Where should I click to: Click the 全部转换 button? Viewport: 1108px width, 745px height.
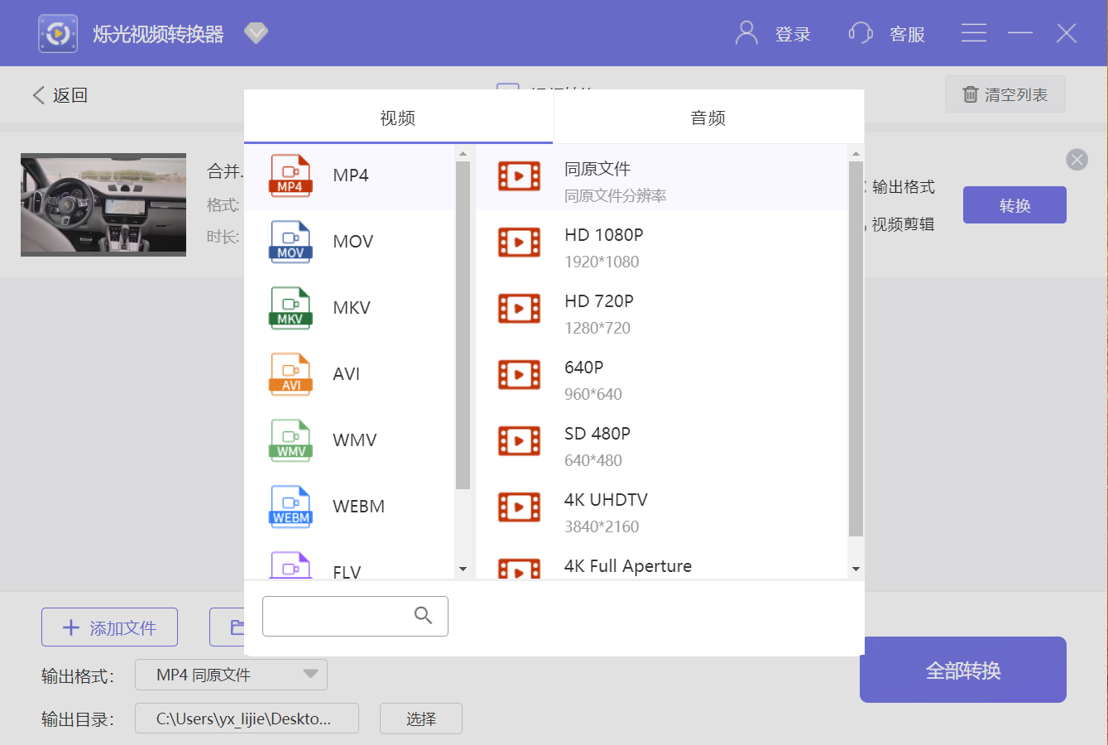coord(962,670)
